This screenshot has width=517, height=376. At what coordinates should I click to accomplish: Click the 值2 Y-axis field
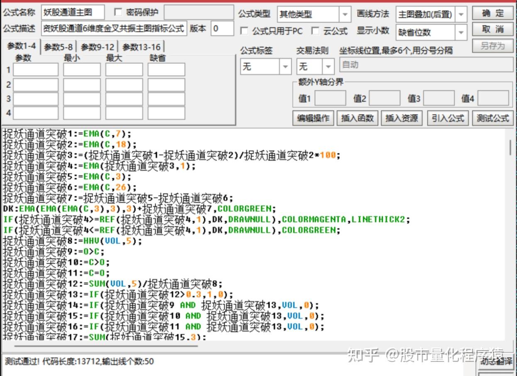385,98
